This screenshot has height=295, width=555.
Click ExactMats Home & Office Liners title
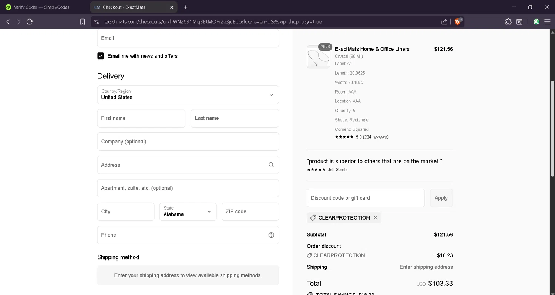(372, 49)
